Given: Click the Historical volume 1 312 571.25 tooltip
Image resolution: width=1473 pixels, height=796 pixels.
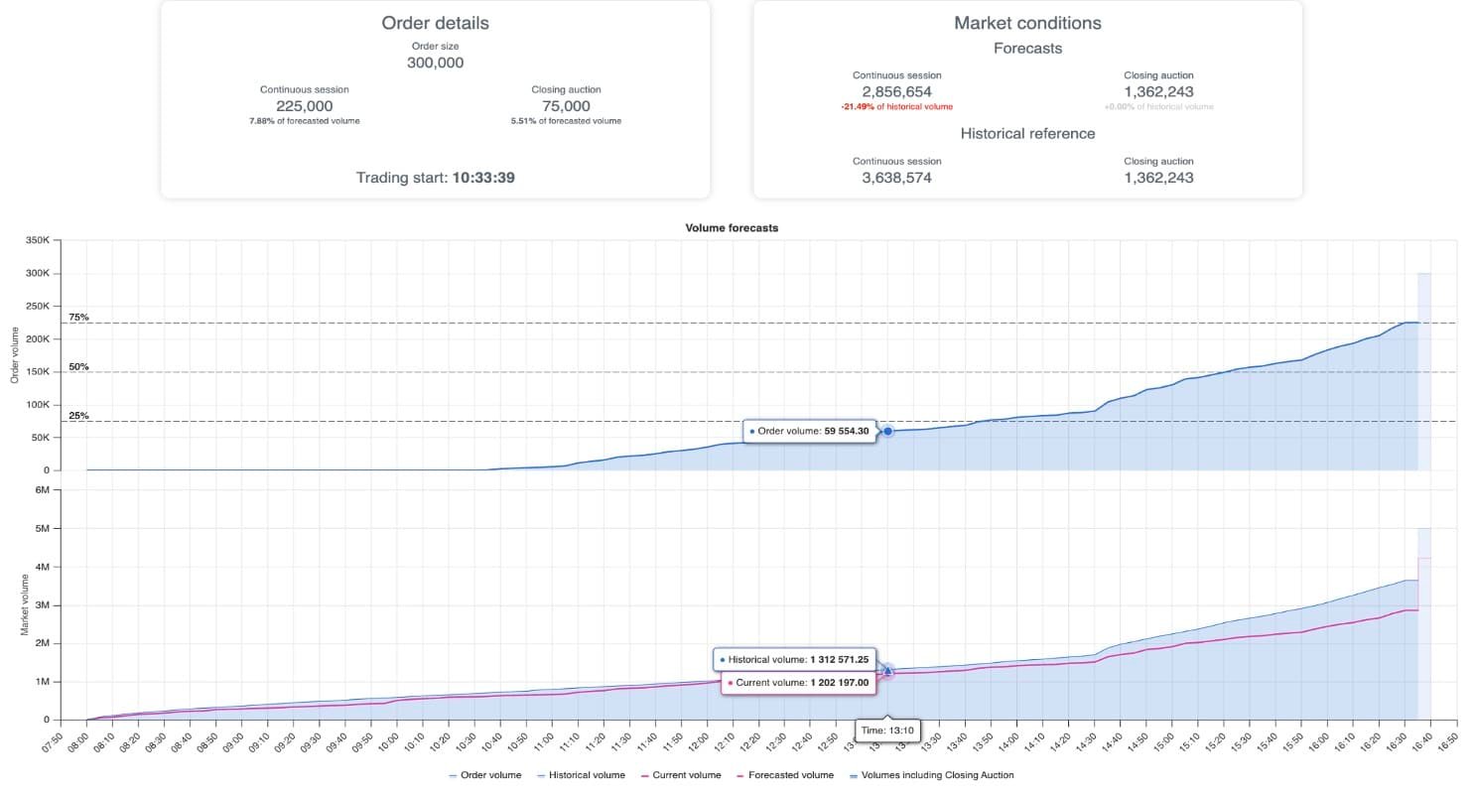Looking at the screenshot, I should (794, 659).
